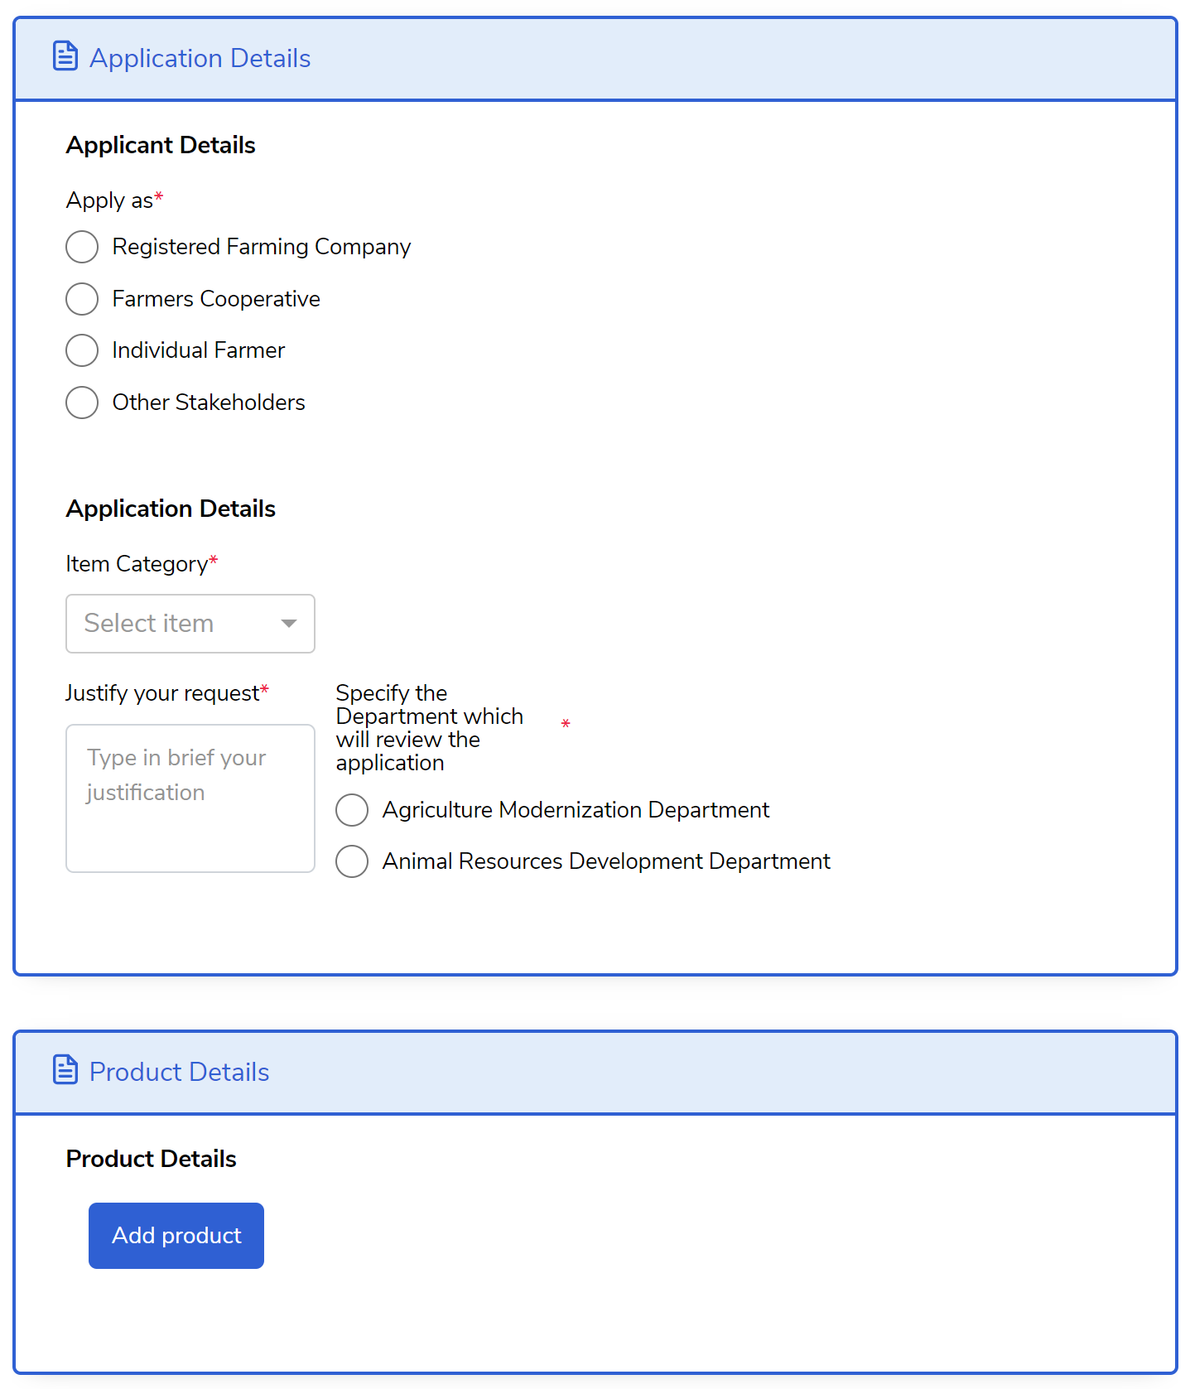Click the Product Details document icon
Image resolution: width=1190 pixels, height=1389 pixels.
[65, 1069]
